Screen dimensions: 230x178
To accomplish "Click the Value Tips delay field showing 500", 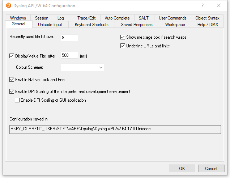I will (x=69, y=55).
